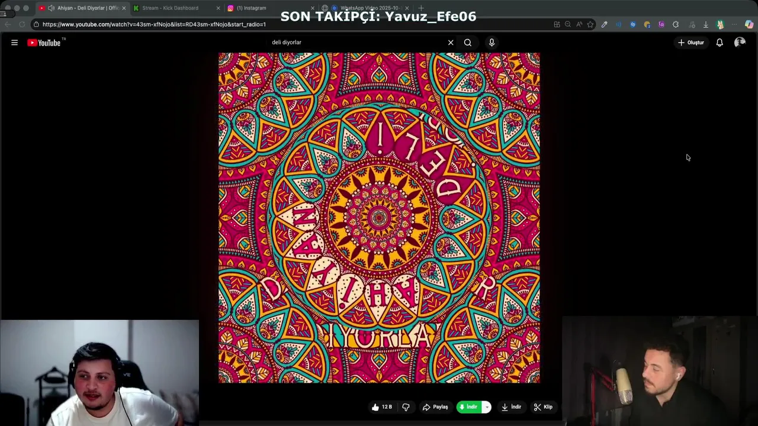
Task: Click the music-note media control icon
Action: (692, 24)
